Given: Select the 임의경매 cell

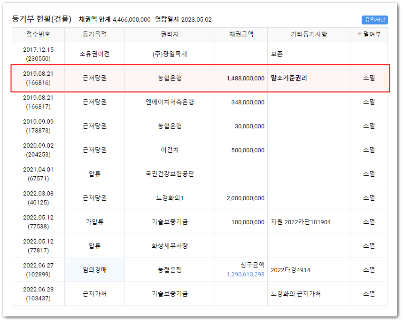Looking at the screenshot, I should point(94,270).
